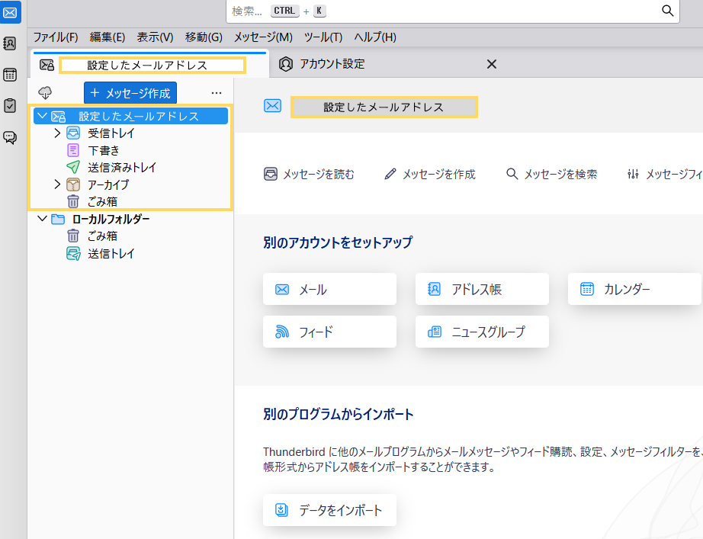Open the Tasks icon in left sidebar

[x=11, y=106]
